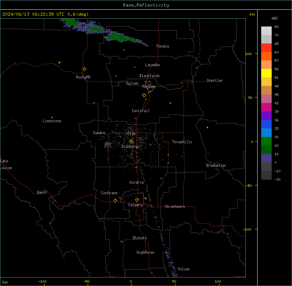The width and height of the screenshot is (292, 286).
Task: Click the 30 dBZ green legend swatch
Action: pos(266,141)
